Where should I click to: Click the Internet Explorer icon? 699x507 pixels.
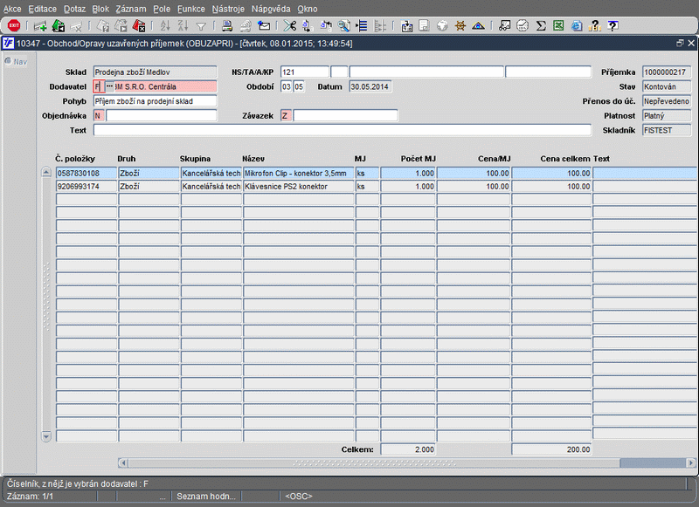click(577, 26)
